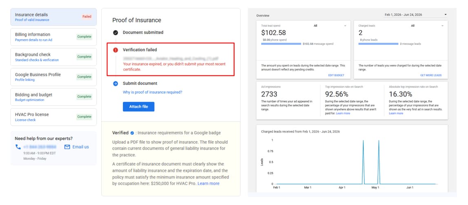Screen dimensions: 468x205
Task: Click Complete badge on Background check
Action: click(84, 57)
